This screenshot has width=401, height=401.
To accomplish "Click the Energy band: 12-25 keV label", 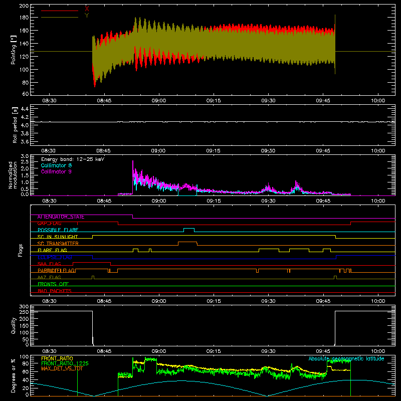I will [x=73, y=159].
